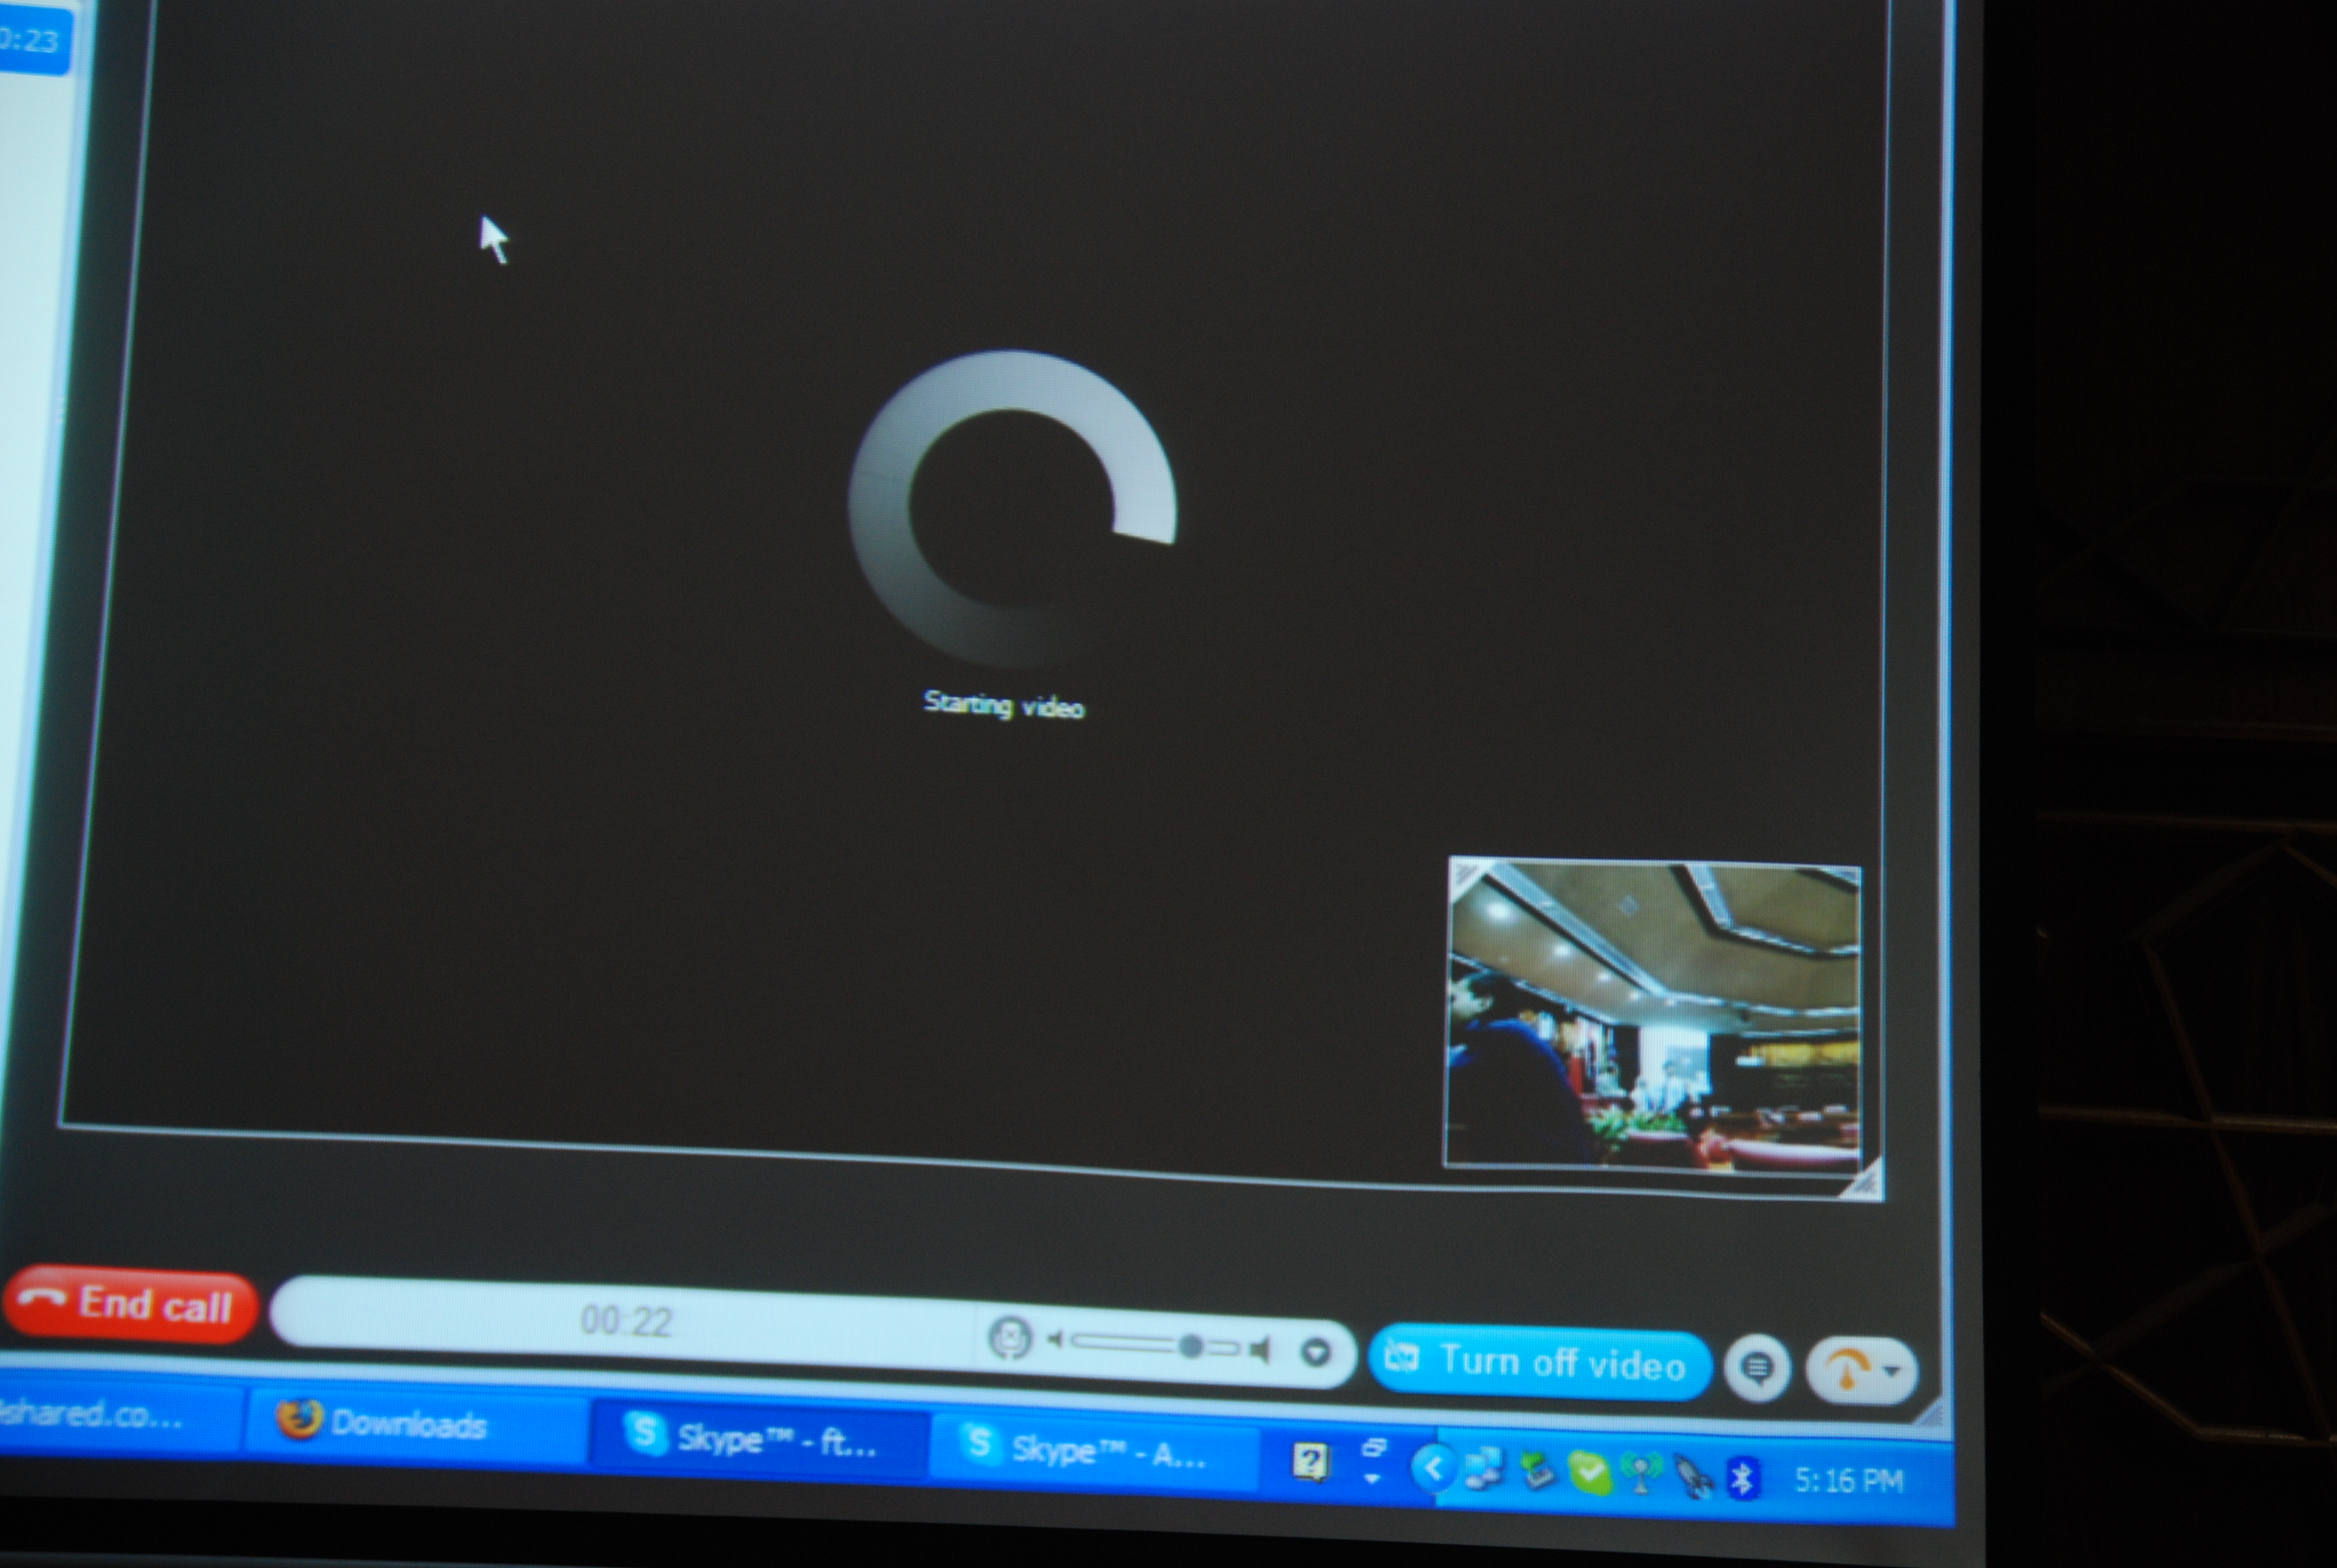Click the loud speaker icon right of slider
The width and height of the screenshot is (2337, 1568).
pos(1260,1350)
